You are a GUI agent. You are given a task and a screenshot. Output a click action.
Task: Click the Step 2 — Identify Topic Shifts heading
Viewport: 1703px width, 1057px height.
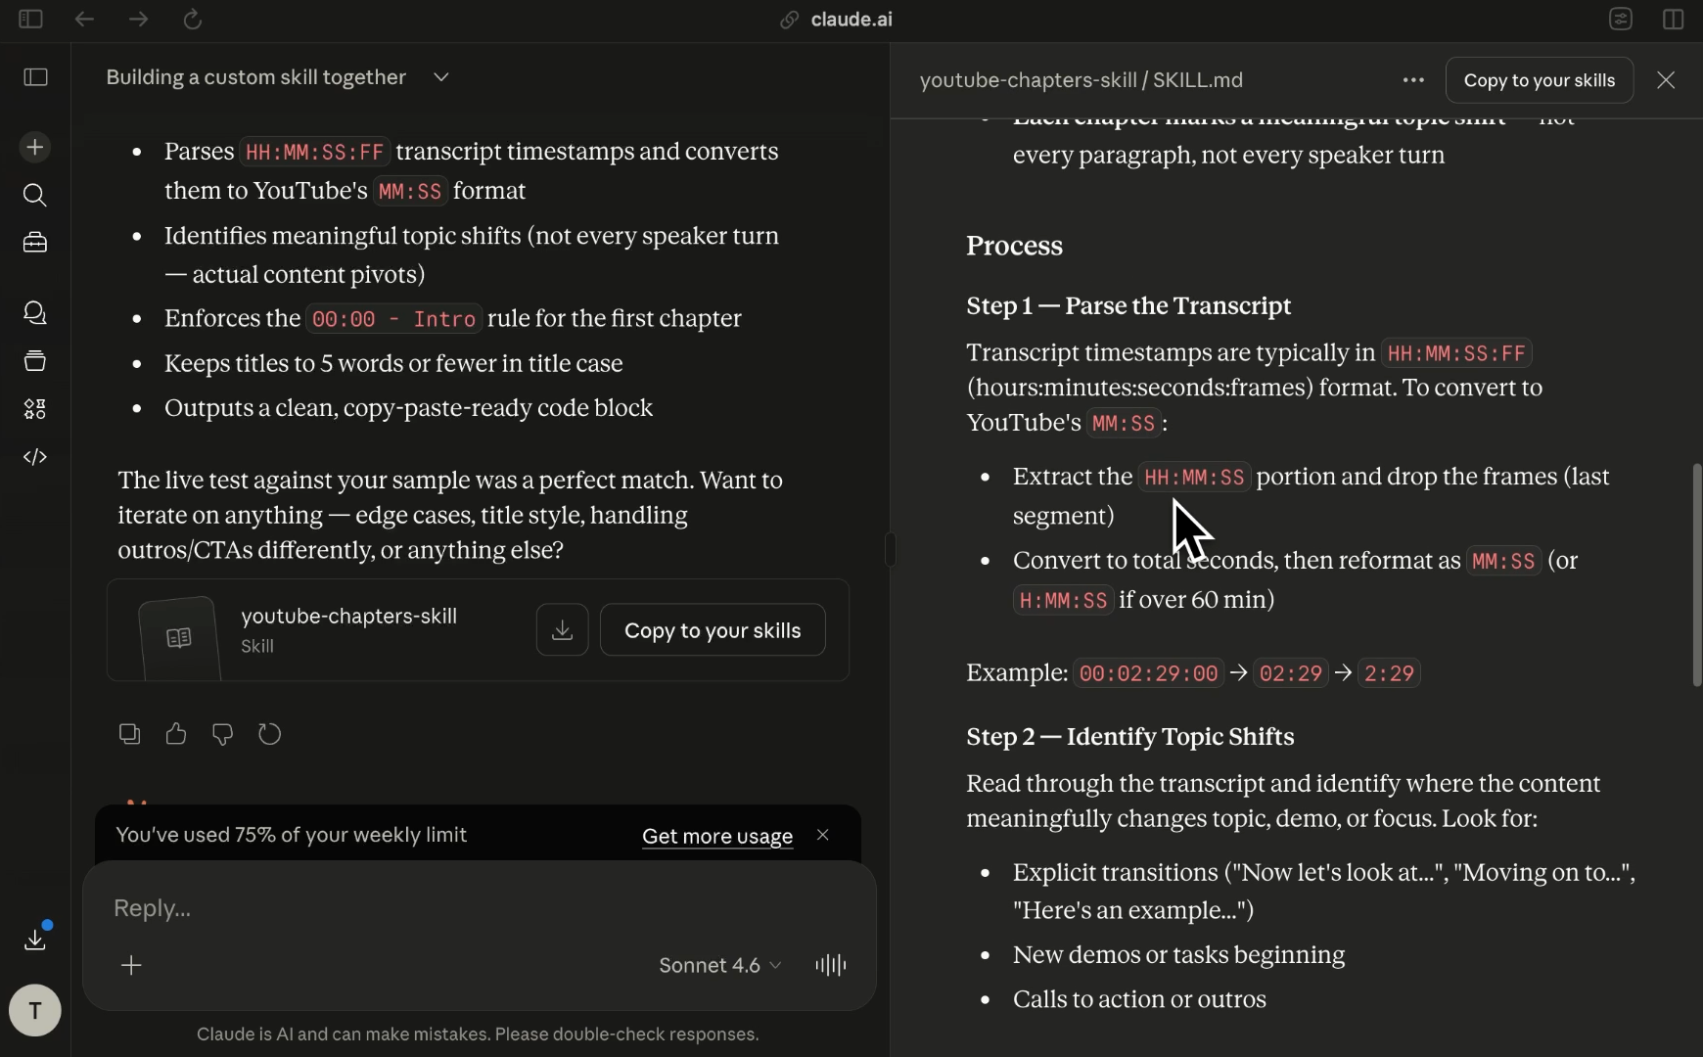1130,737
